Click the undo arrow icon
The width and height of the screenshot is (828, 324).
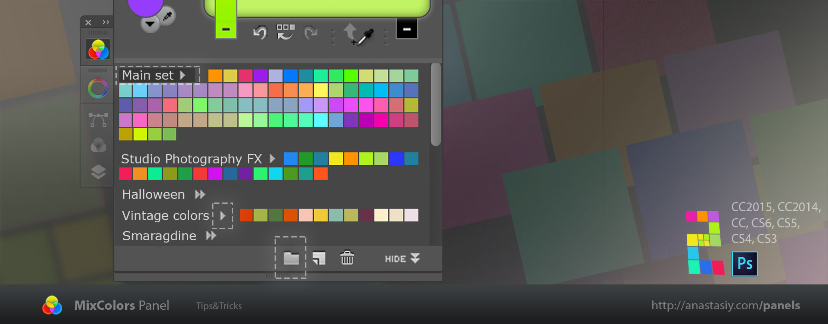pyautogui.click(x=260, y=32)
